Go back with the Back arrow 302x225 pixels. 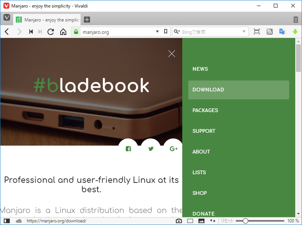pos(7,32)
